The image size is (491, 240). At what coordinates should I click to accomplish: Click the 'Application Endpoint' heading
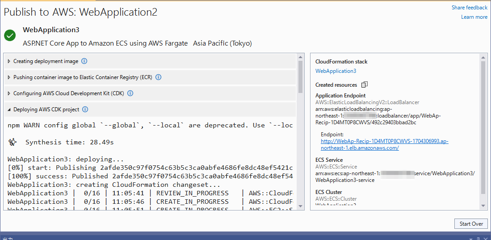click(x=340, y=96)
